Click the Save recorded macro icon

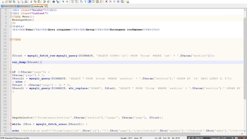pyautogui.click(x=122, y=2)
